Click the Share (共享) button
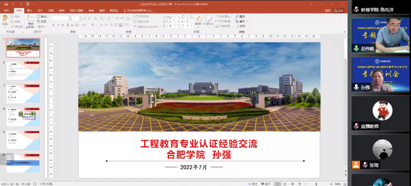 338,11
